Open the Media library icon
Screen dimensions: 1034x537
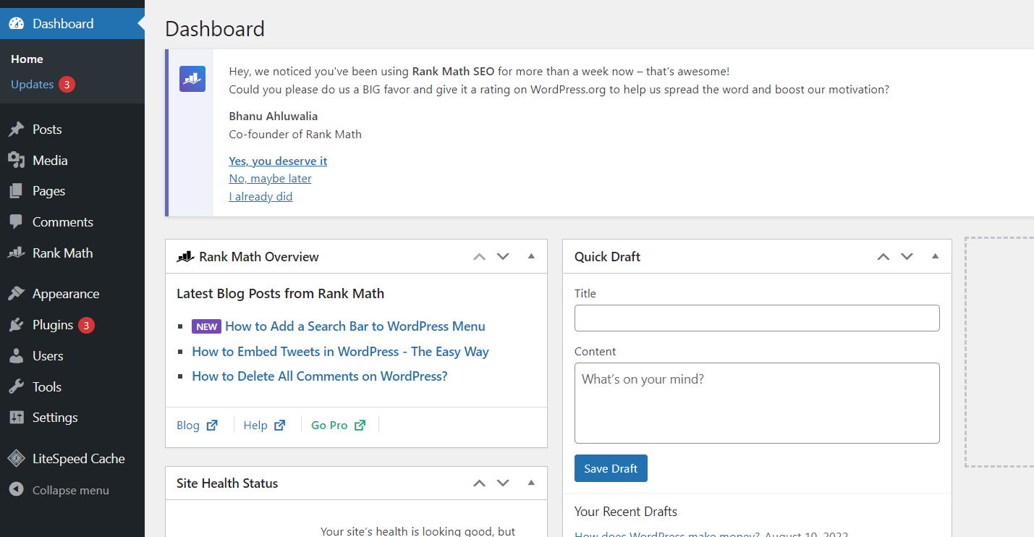pyautogui.click(x=17, y=160)
